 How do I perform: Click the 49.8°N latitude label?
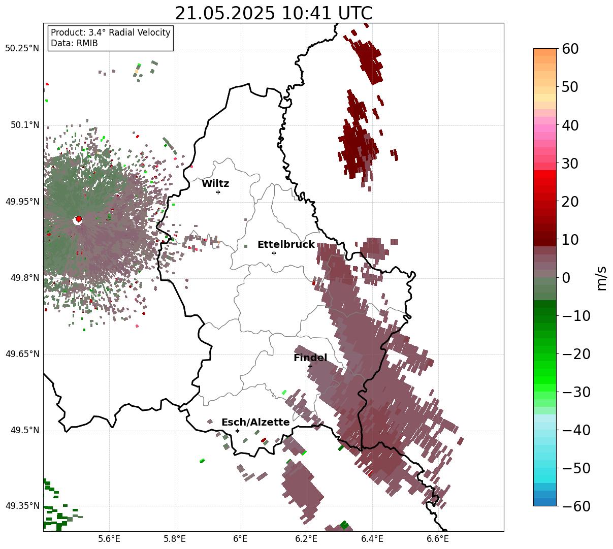coord(24,278)
